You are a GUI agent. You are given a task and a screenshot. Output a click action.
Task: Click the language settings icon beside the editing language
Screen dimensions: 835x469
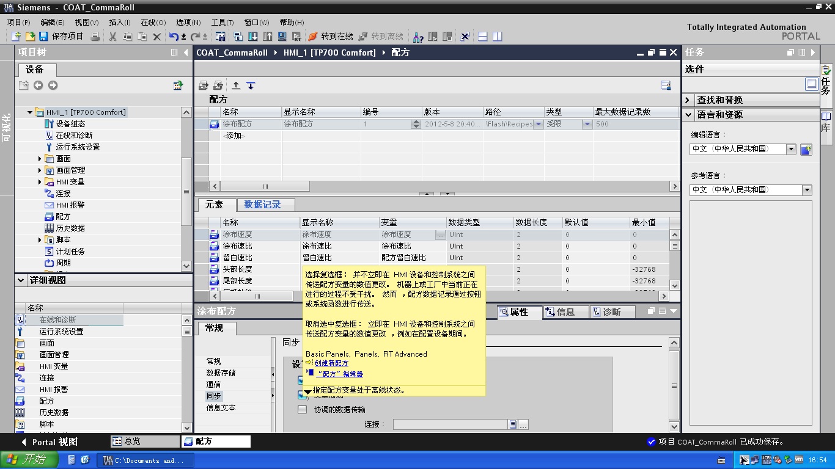point(806,150)
